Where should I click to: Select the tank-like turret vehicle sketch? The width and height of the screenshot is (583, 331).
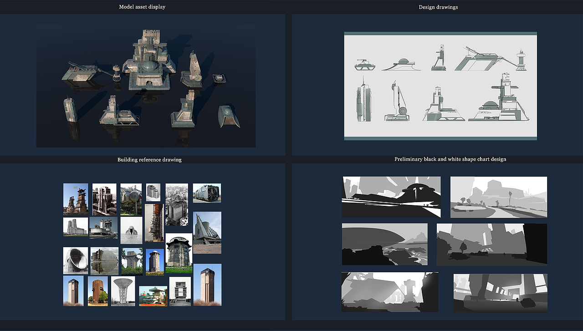[365, 65]
